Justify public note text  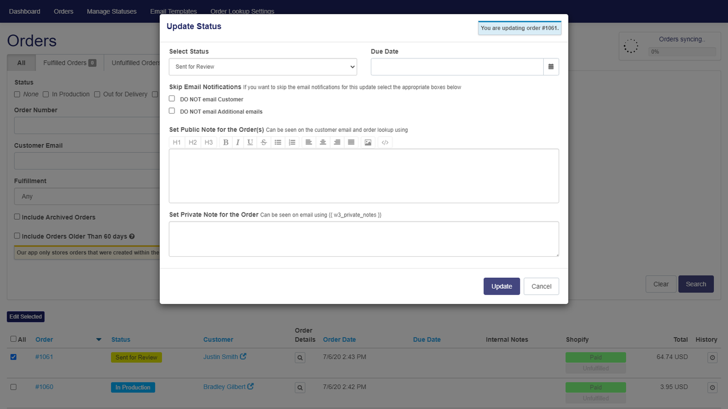click(351, 142)
